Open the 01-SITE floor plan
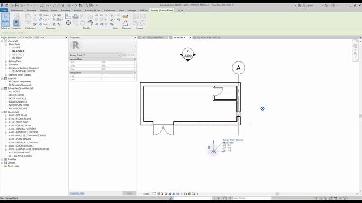 (x=16, y=47)
